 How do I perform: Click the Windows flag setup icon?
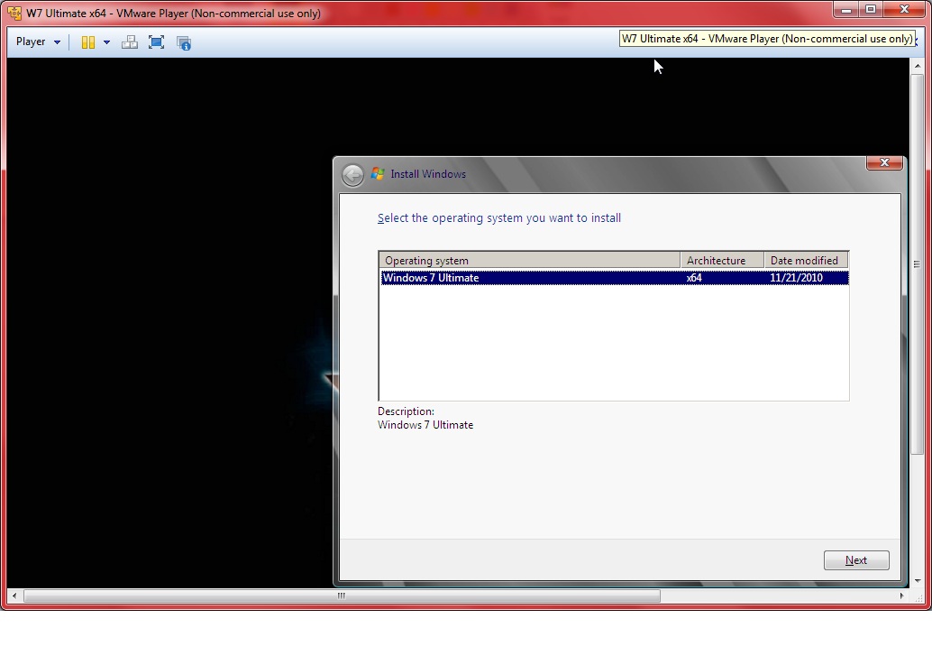point(378,173)
